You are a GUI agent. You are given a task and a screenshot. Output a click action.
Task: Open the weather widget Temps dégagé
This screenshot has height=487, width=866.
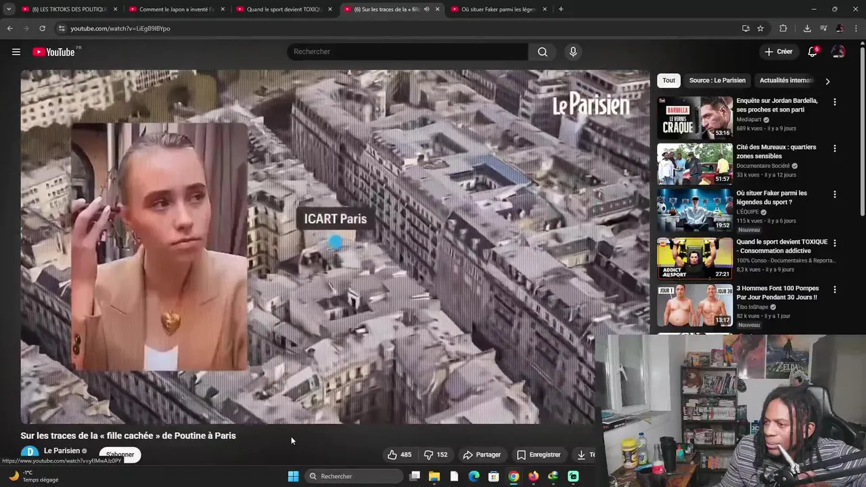pyautogui.click(x=34, y=476)
